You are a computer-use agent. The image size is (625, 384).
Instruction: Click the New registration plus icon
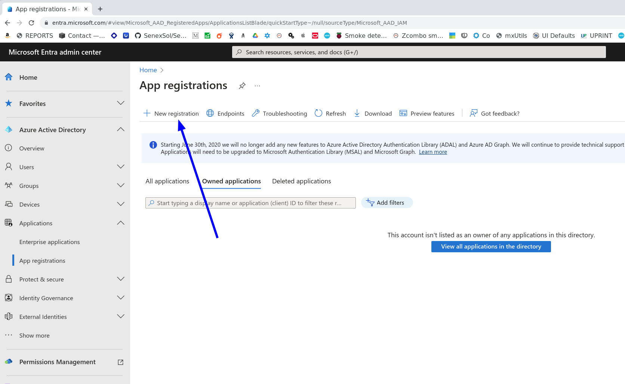click(x=147, y=113)
